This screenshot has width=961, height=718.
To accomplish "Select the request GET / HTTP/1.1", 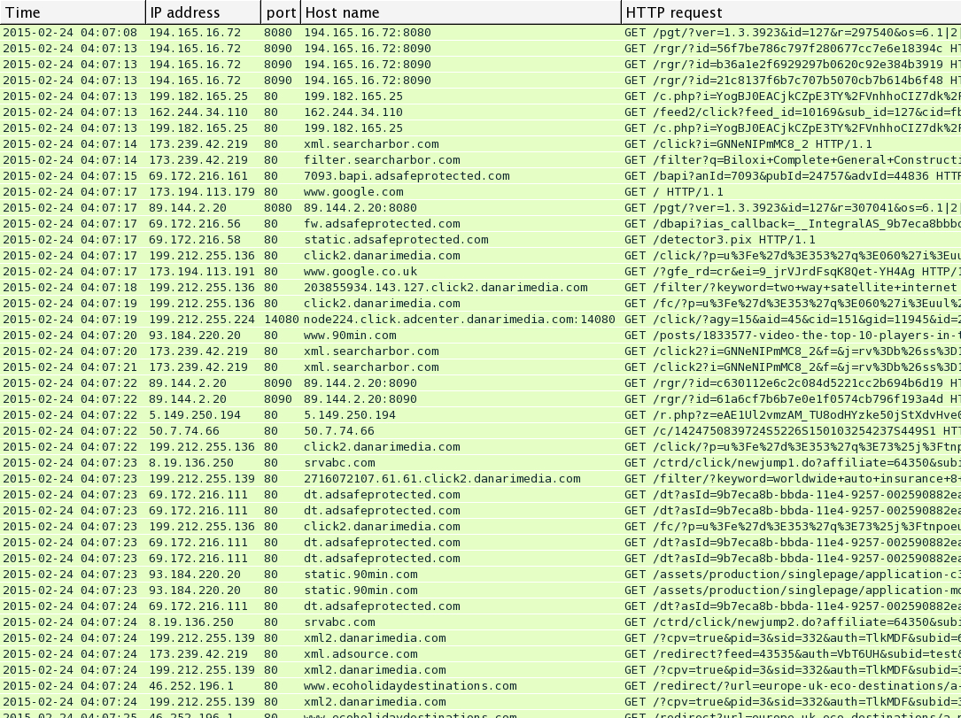I will [674, 192].
